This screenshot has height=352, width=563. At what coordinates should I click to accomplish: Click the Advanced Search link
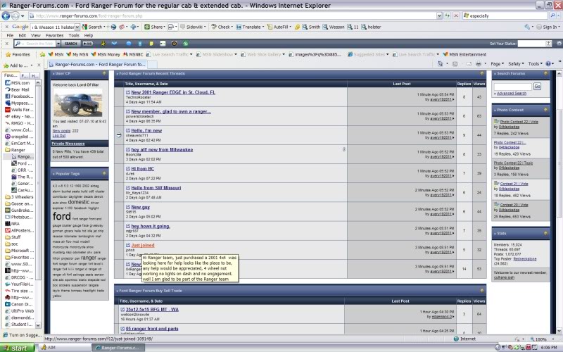tap(512, 94)
